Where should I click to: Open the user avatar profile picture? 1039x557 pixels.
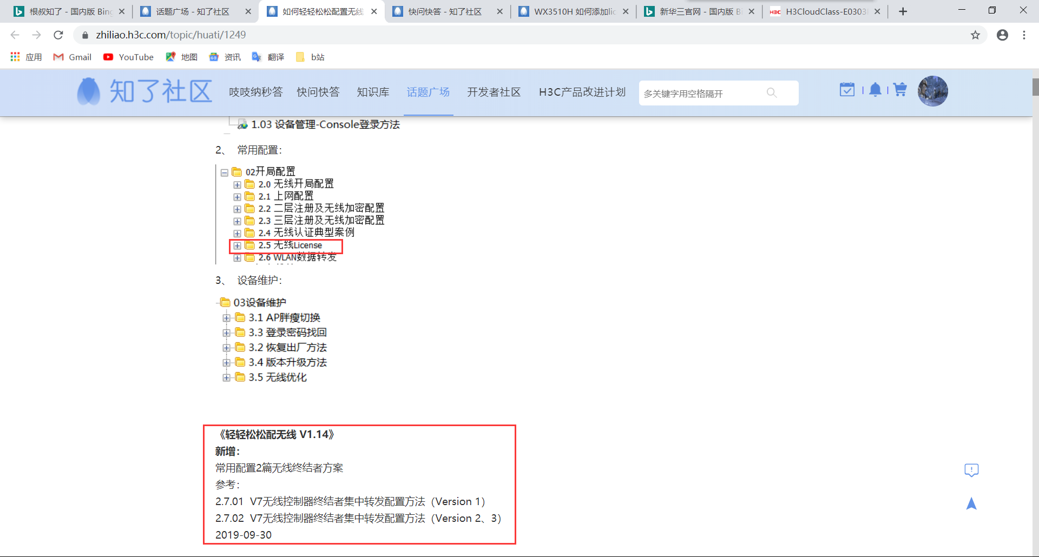point(932,91)
